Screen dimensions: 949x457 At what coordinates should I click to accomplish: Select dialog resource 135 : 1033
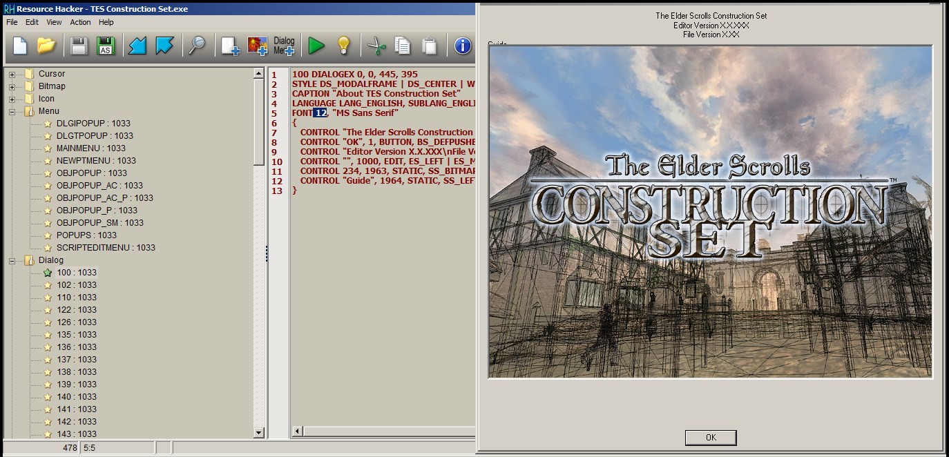76,335
